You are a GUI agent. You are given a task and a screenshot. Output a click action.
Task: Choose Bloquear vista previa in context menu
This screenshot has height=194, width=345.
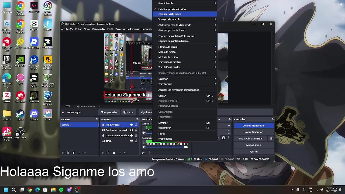[185, 14]
